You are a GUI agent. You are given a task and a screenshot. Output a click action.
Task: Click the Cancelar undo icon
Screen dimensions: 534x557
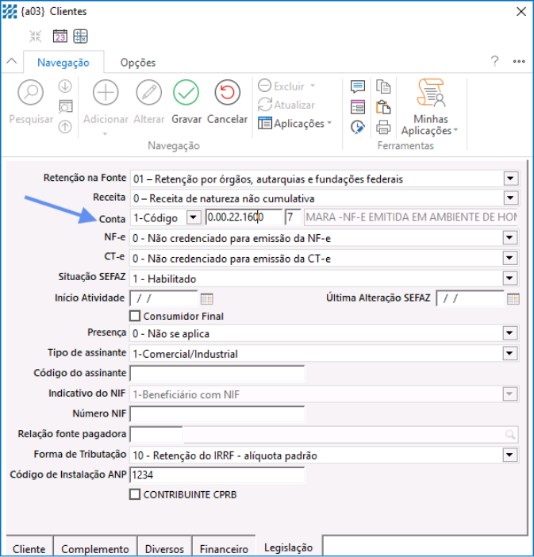pyautogui.click(x=228, y=94)
